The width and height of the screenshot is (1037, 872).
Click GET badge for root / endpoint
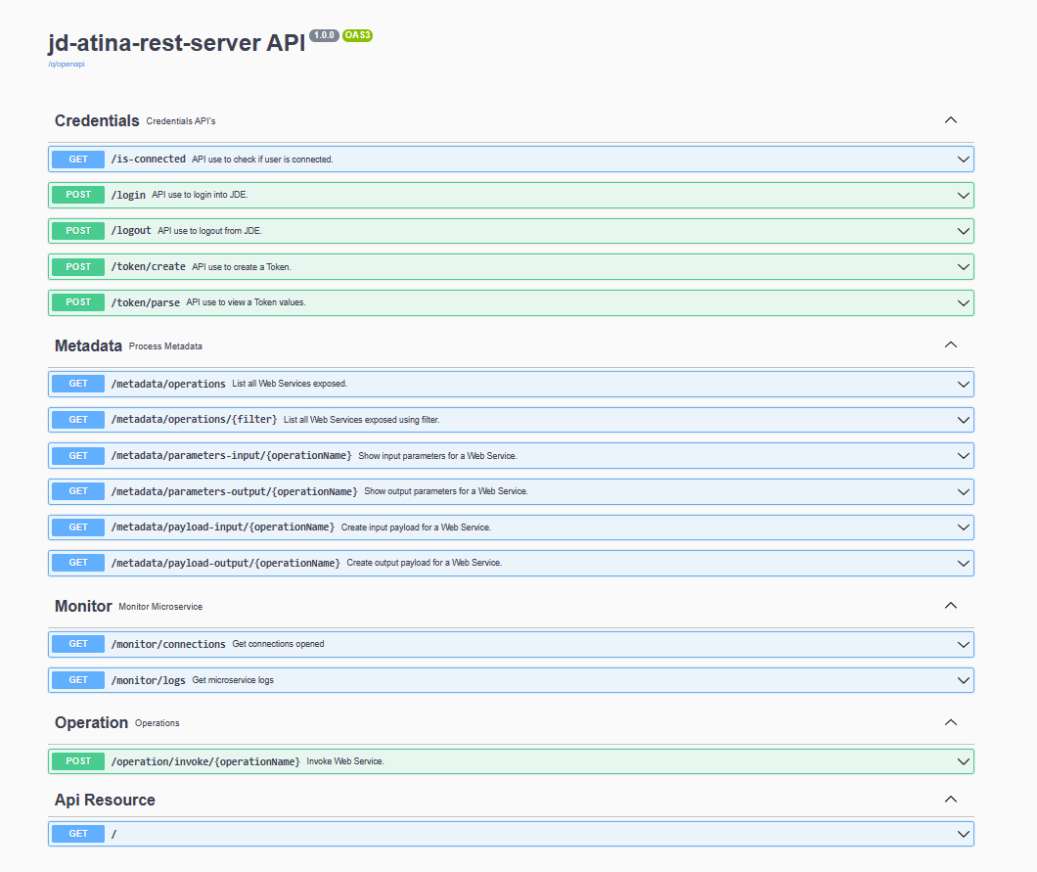tap(78, 834)
